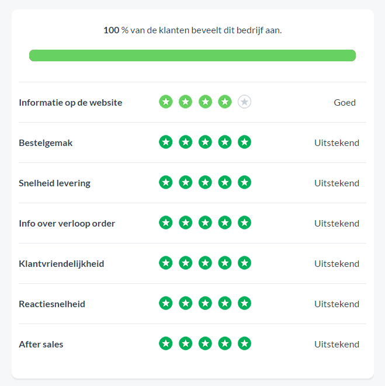Click the Bestelgemak category label
Viewport: 385px width, 386px height.
[x=46, y=143]
